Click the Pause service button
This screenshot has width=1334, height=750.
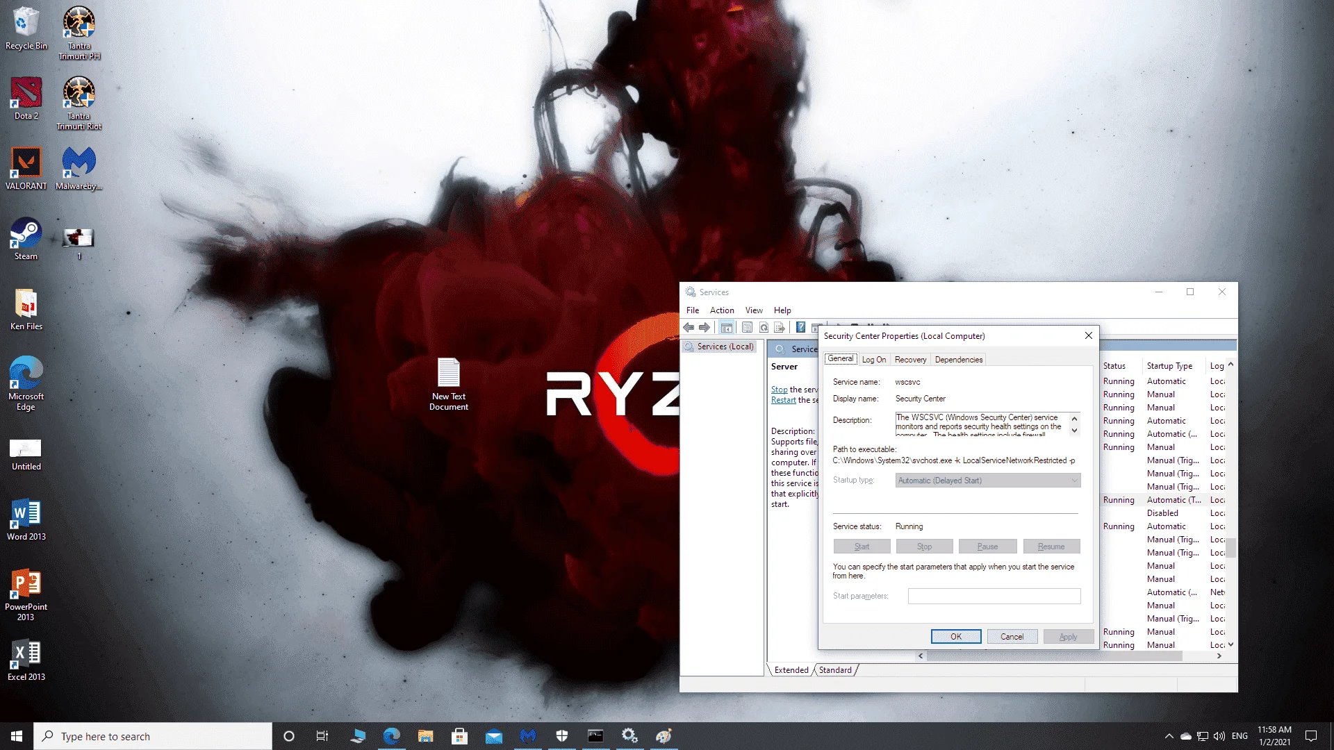coord(987,547)
